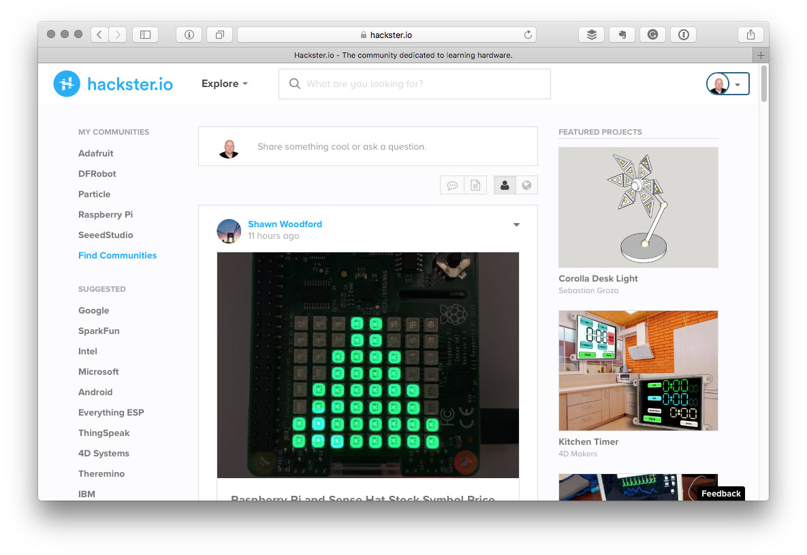Click the '11 hours ago' timestamp
The image size is (807, 555).
click(x=273, y=236)
